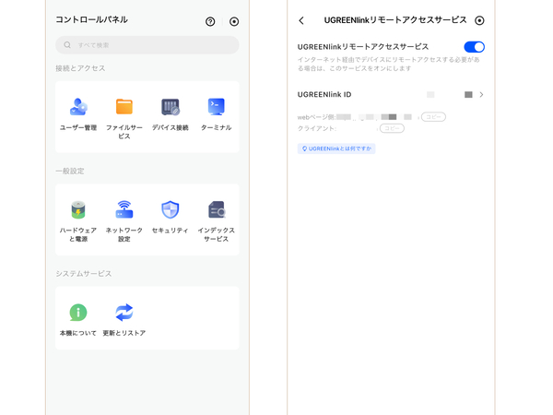
Task: Click the 一般設定 section heading
Action: tap(70, 172)
